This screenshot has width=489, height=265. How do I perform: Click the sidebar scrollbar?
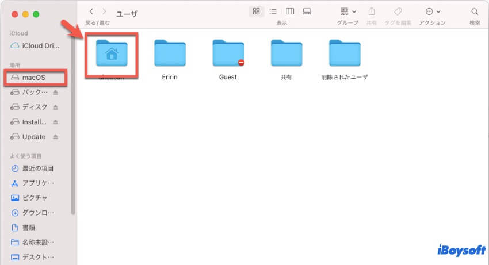[x=72, y=125]
